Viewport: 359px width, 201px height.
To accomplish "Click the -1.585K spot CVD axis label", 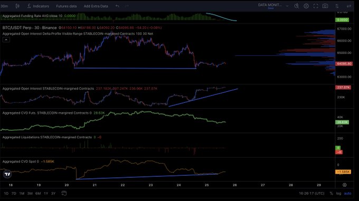I will click(343, 172).
